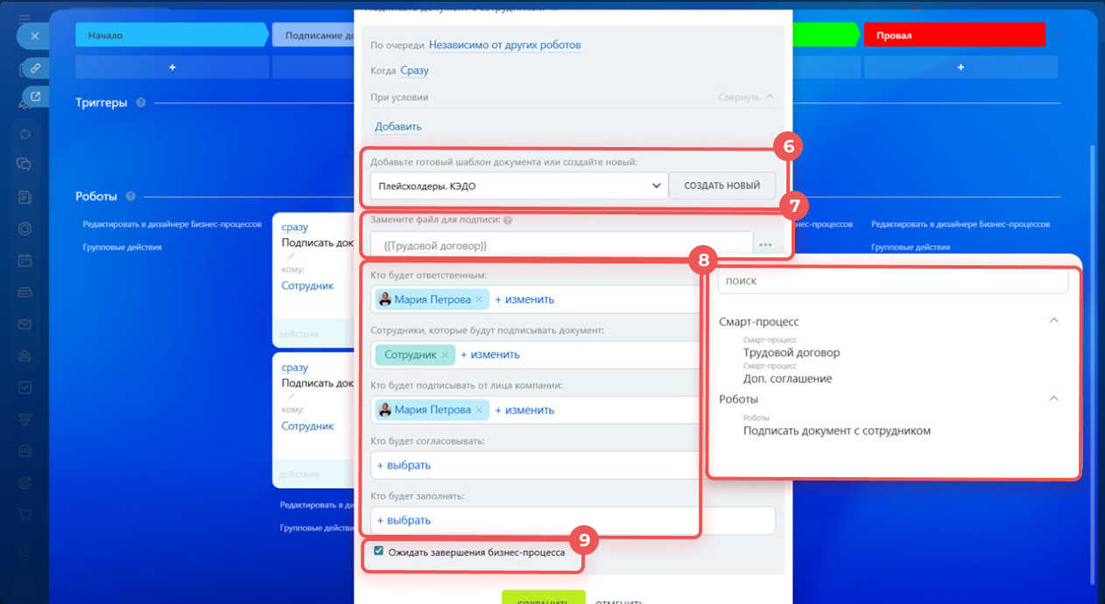
Task: Select Трудовой договор in the smart-process list
Action: click(x=791, y=353)
